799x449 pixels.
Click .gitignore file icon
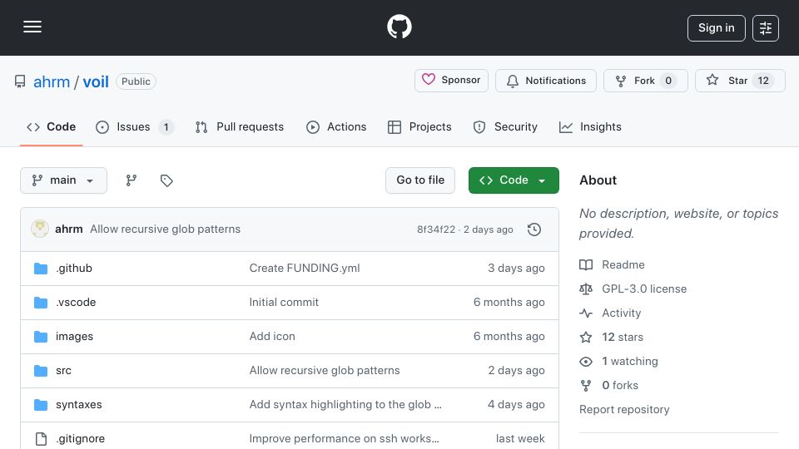click(41, 439)
